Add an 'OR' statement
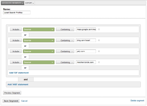This screenshot has height=106, width=147. 19,73
